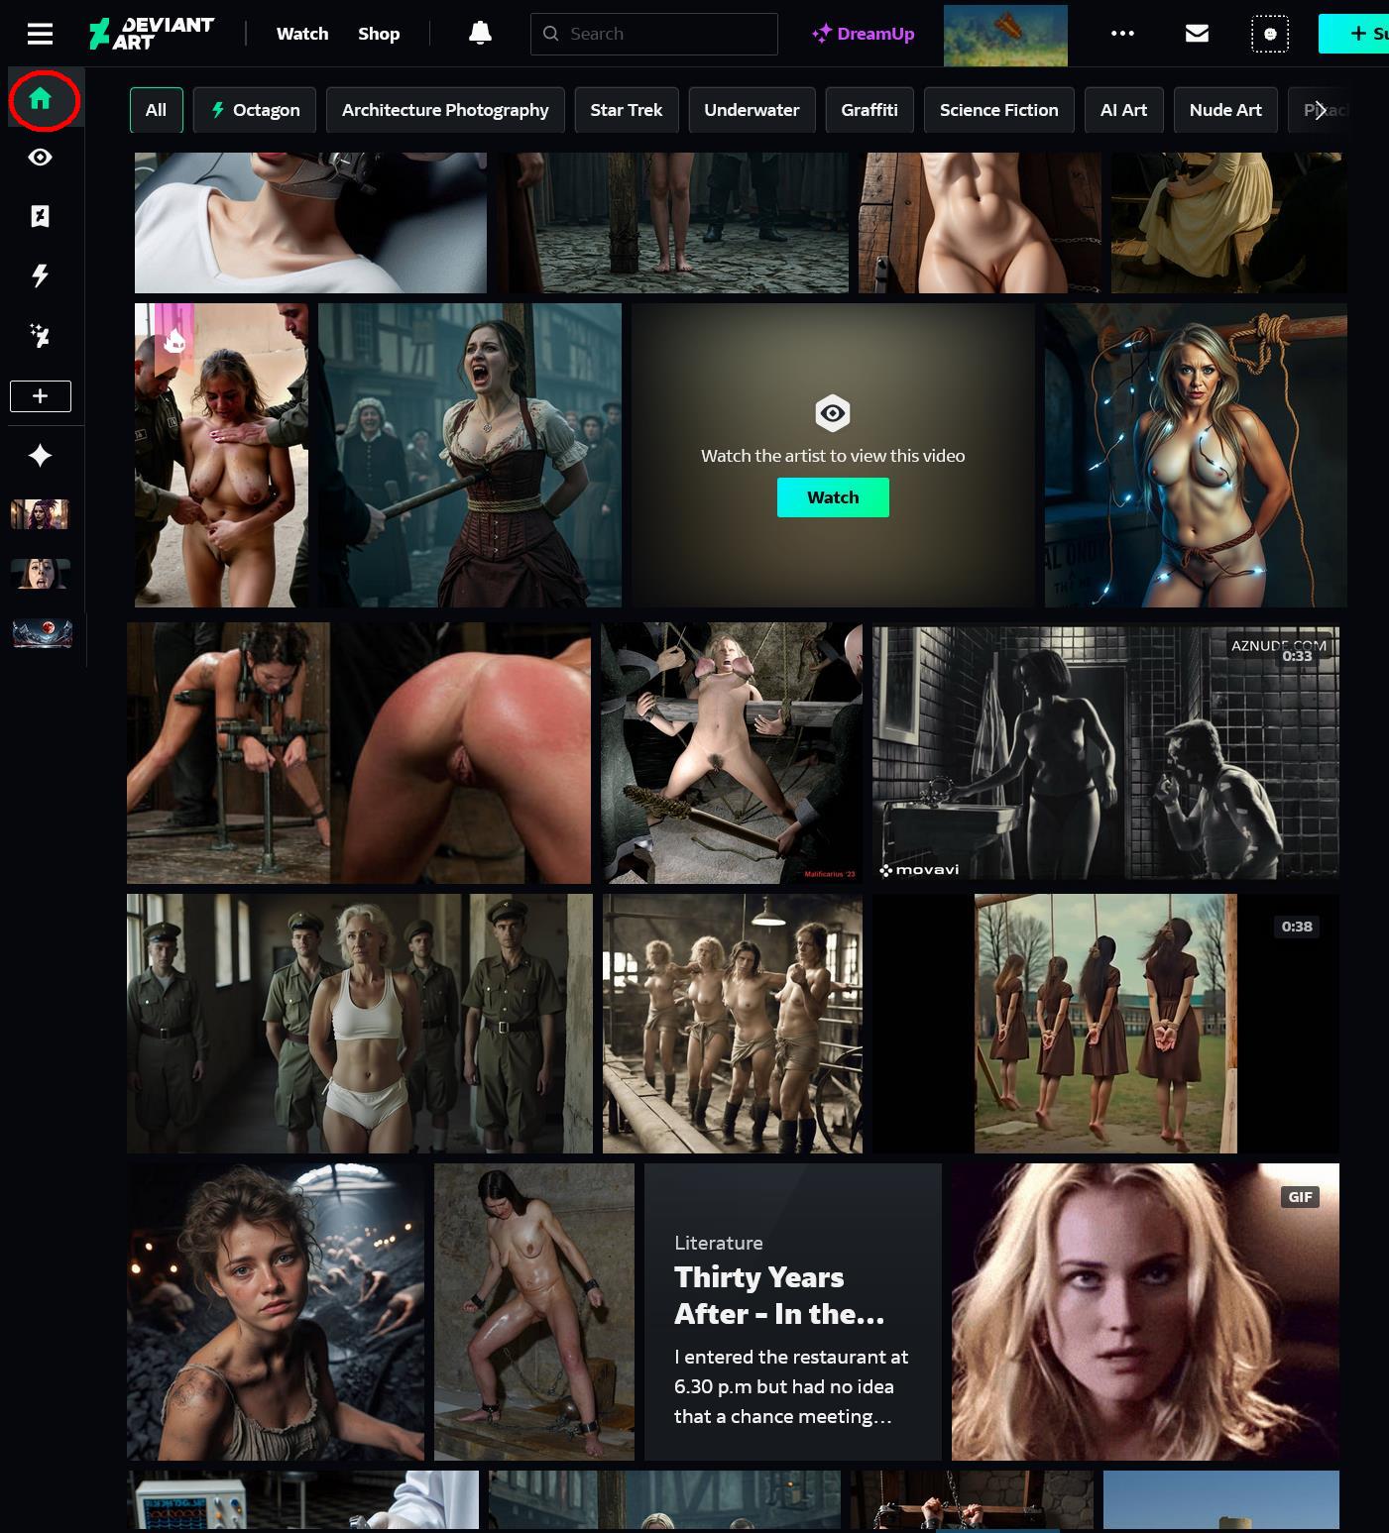Open the mail inbox icon

(x=1197, y=34)
